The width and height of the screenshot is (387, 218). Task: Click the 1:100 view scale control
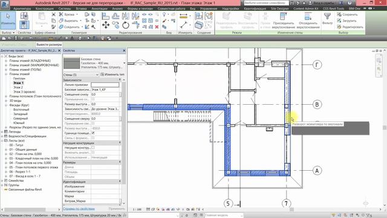coord(137,210)
